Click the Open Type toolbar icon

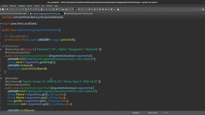coord(63,9)
